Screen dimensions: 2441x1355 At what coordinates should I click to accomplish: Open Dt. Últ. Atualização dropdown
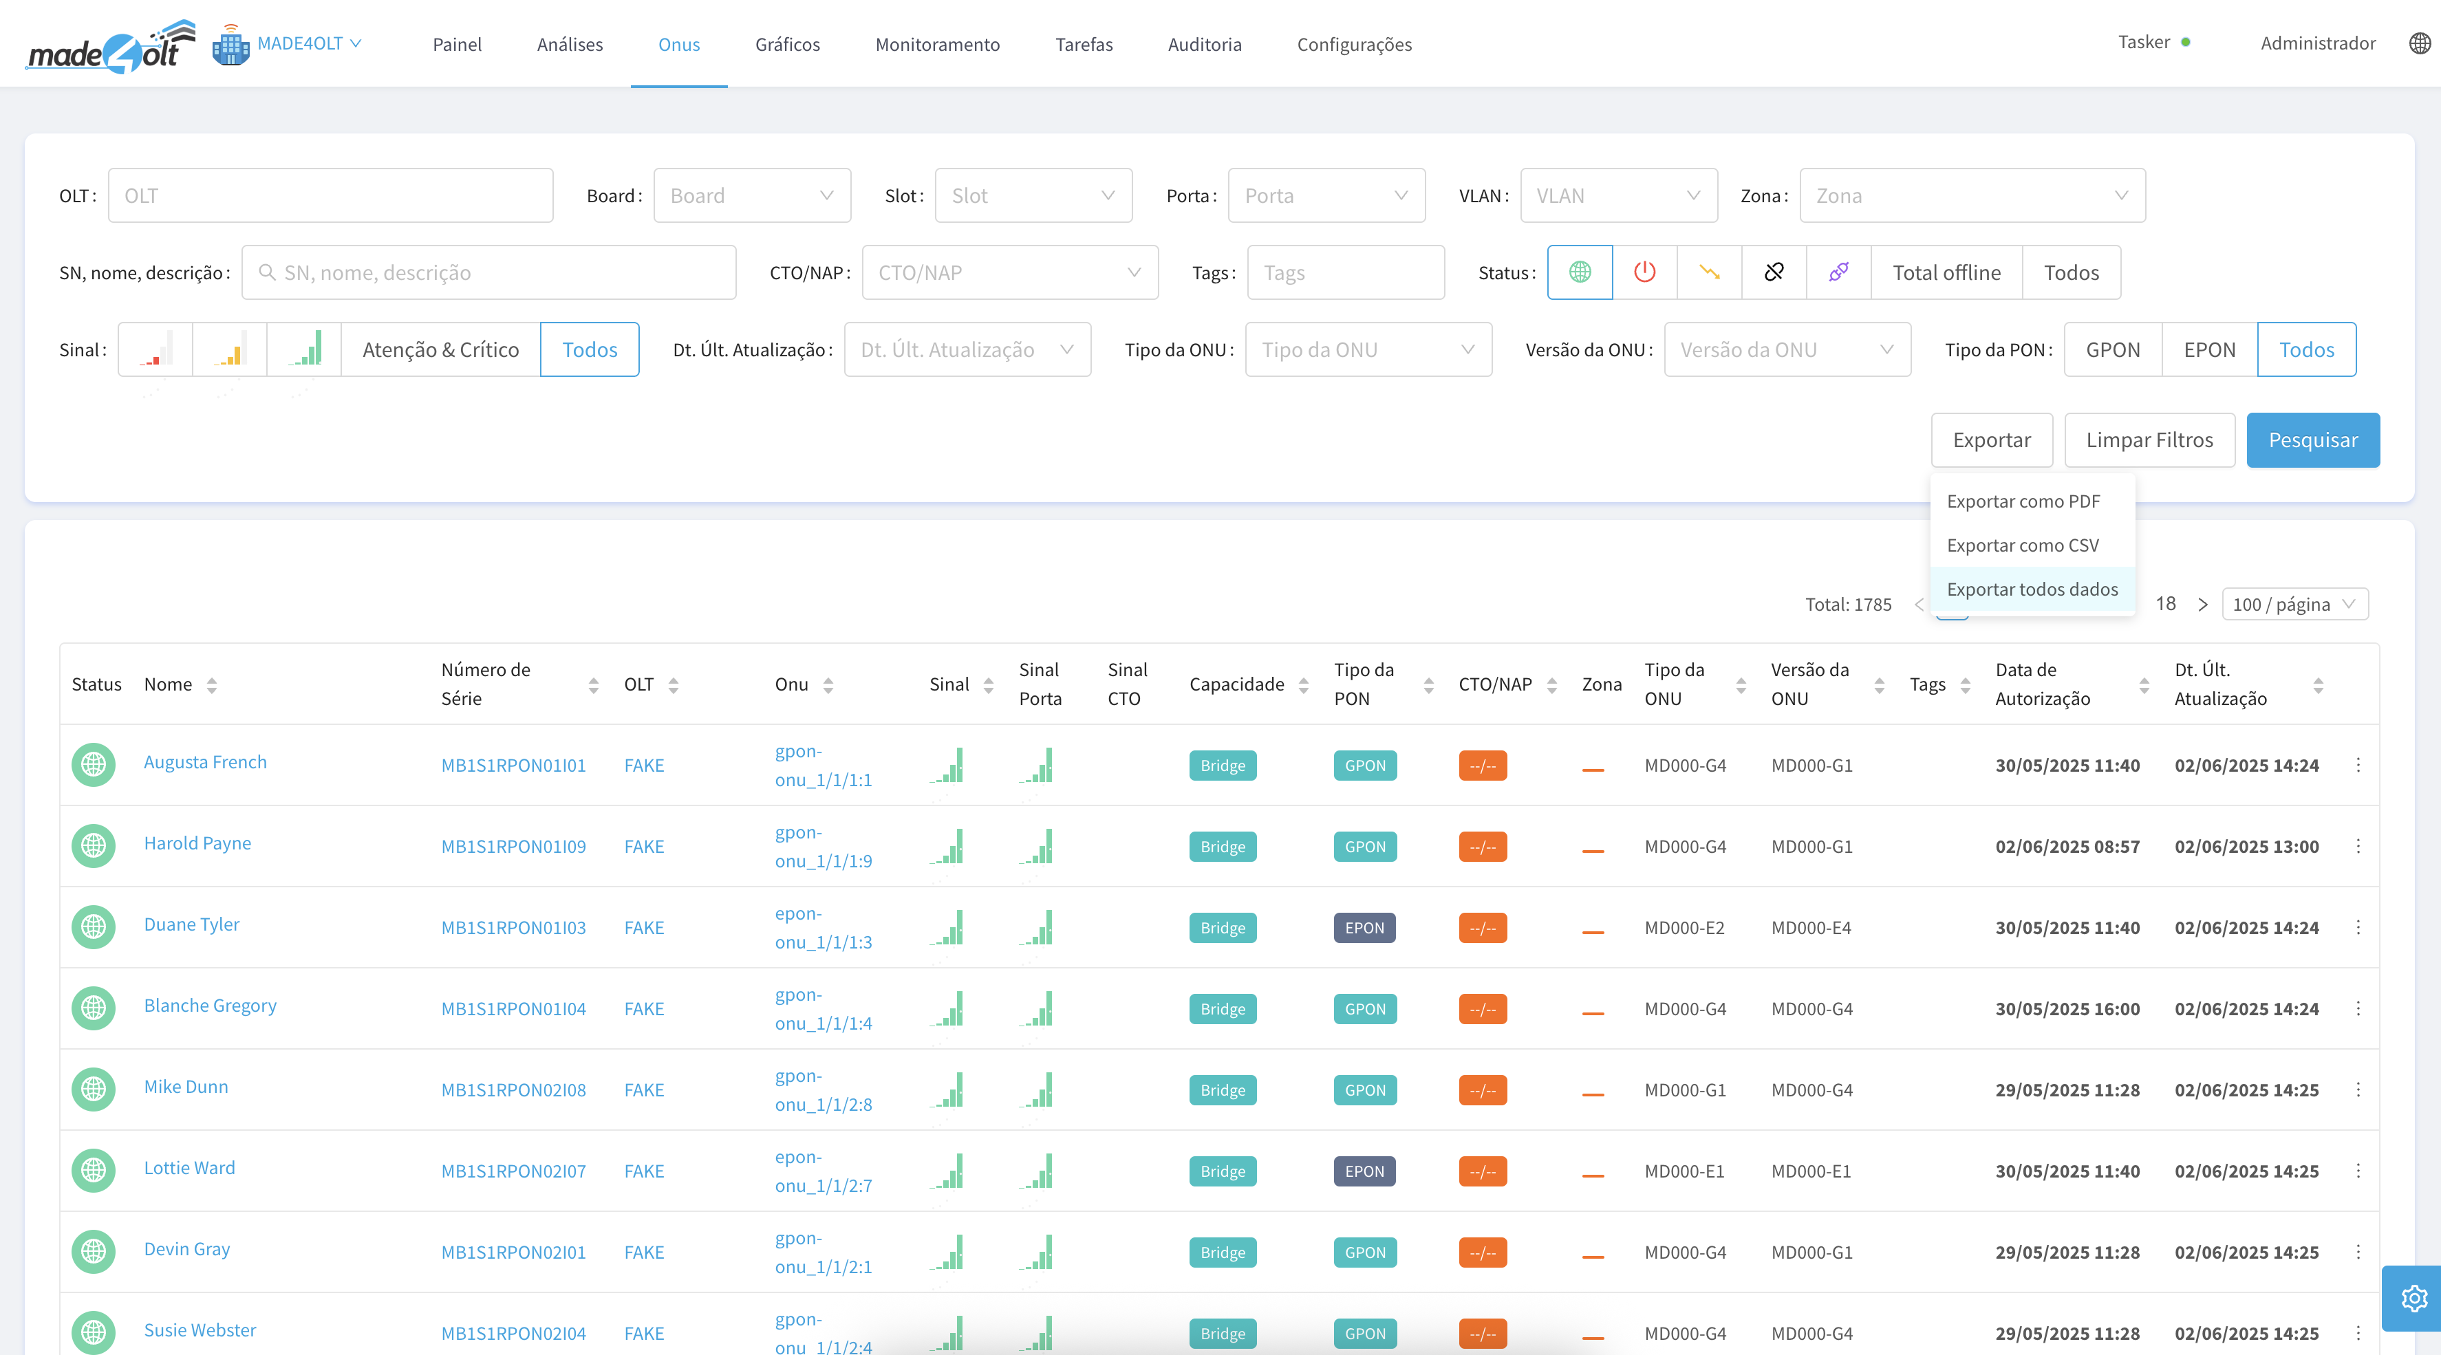click(967, 349)
